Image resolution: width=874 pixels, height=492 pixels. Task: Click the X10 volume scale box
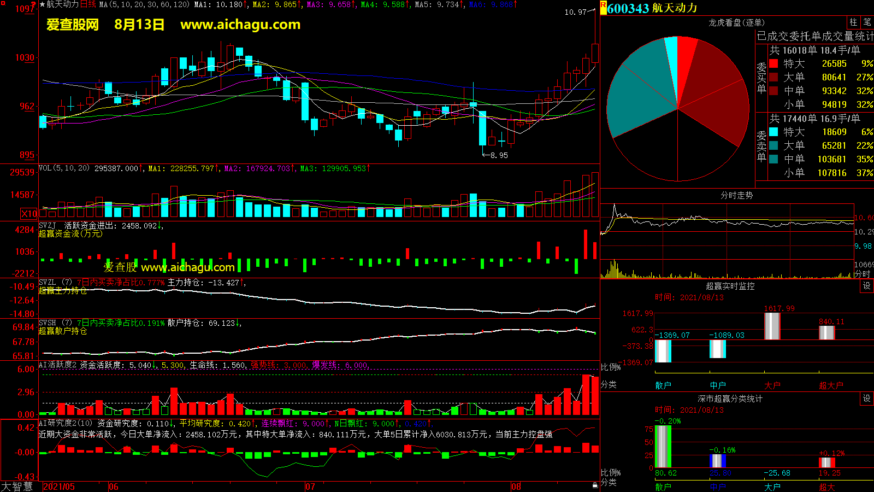[x=29, y=214]
